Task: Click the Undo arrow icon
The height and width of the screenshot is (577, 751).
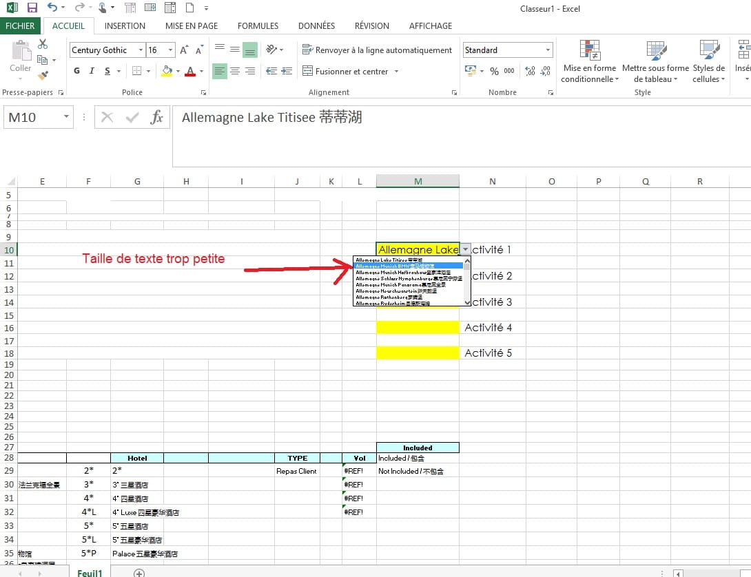Action: (52, 7)
